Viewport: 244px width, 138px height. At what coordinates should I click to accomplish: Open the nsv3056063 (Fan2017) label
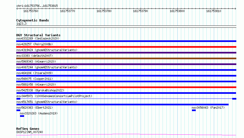208,108
